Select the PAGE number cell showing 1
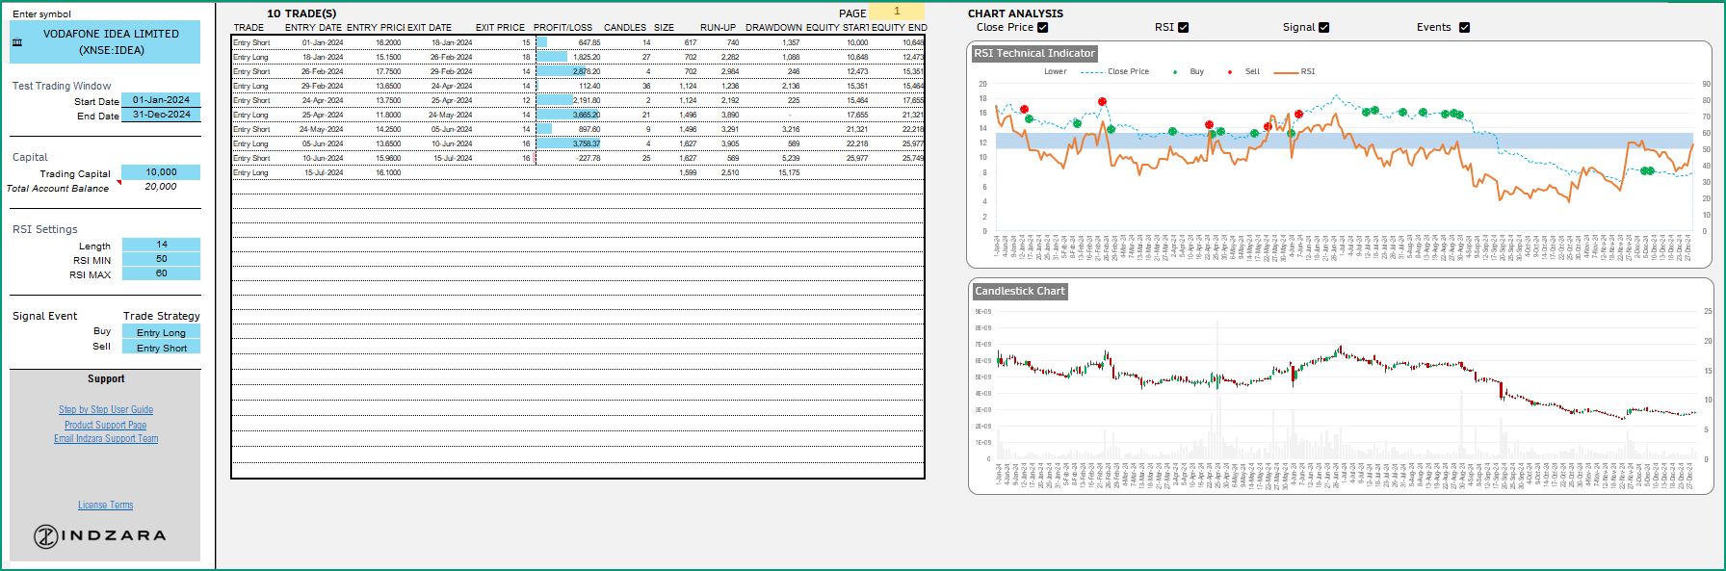 tap(896, 12)
